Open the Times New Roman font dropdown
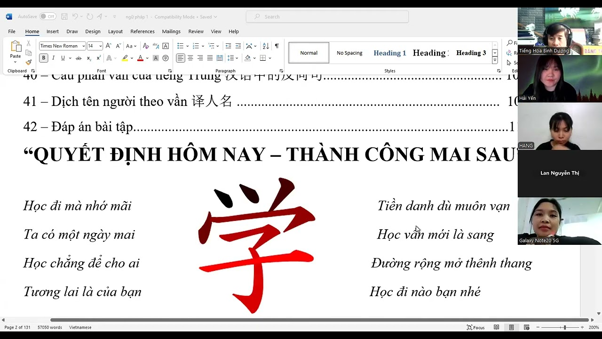This screenshot has height=339, width=602. [84, 46]
